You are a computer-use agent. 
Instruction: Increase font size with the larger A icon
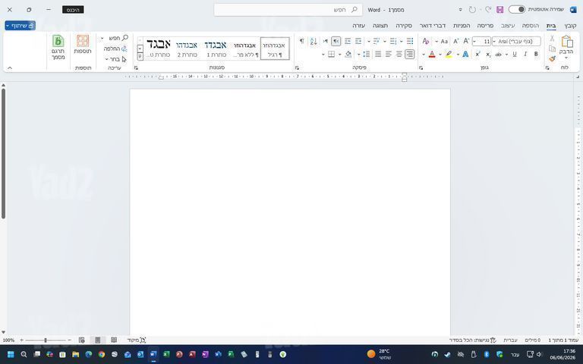click(466, 41)
